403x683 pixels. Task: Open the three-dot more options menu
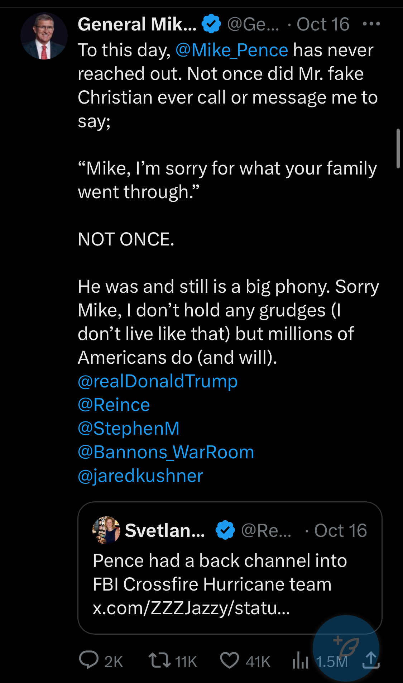[371, 24]
